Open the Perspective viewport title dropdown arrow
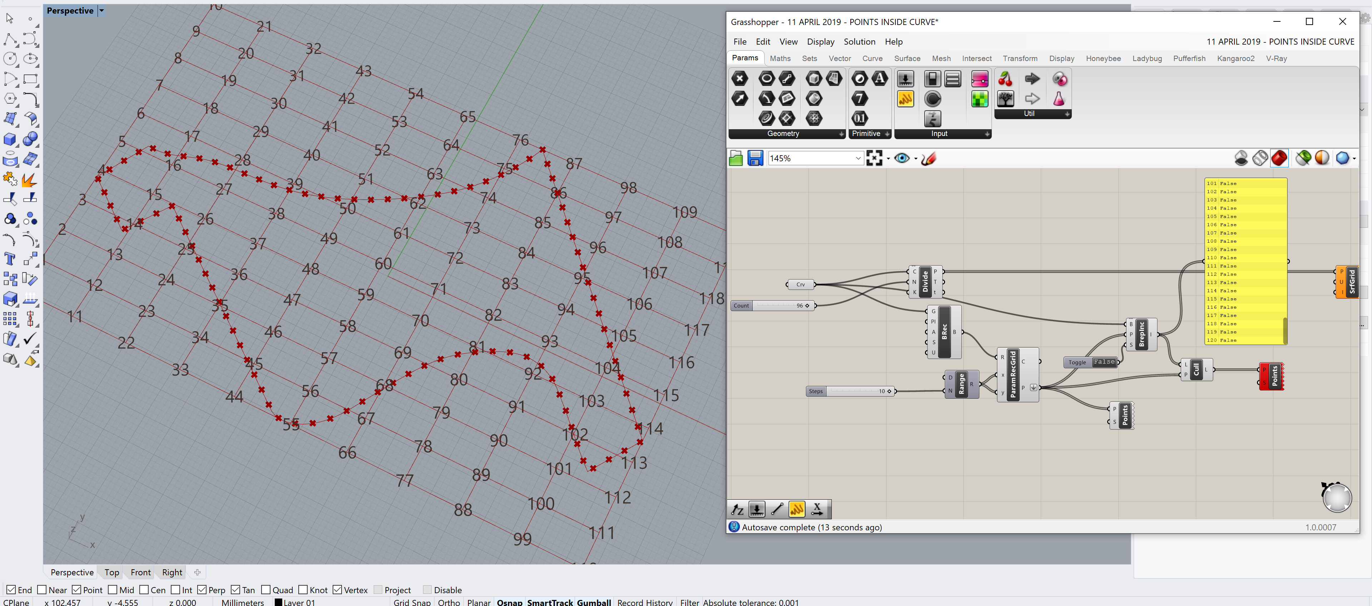This screenshot has width=1372, height=606. click(102, 11)
